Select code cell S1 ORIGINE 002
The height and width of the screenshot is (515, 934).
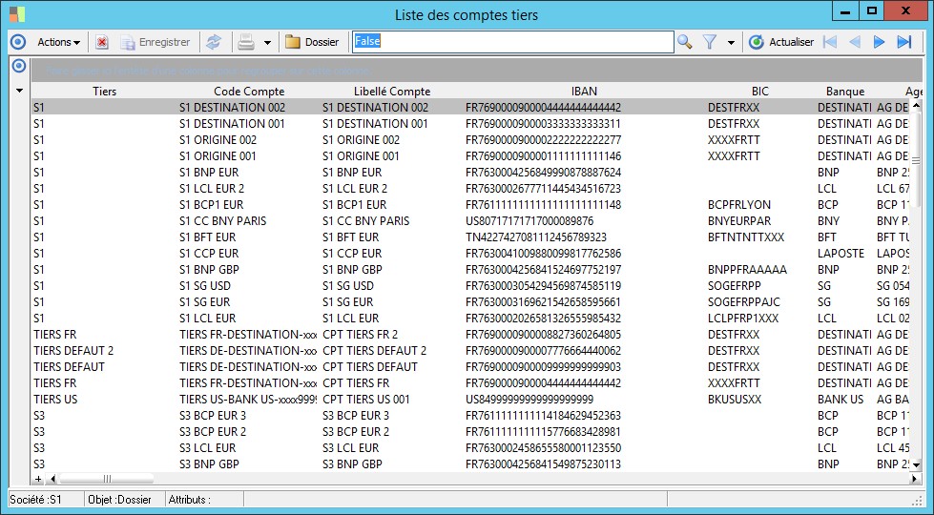click(249, 140)
